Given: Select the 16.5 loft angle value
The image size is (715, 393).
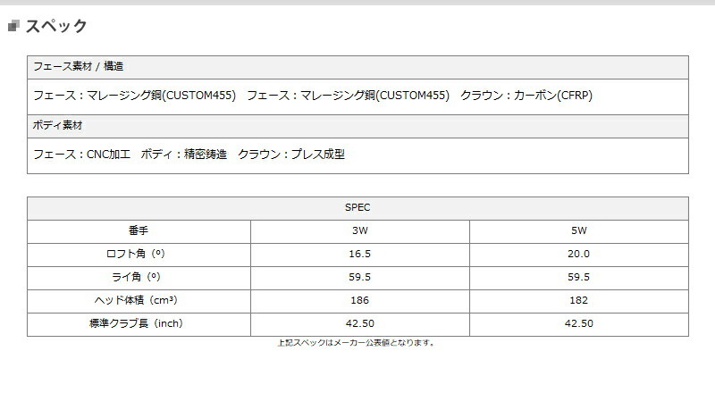Looking at the screenshot, I should coord(360,254).
